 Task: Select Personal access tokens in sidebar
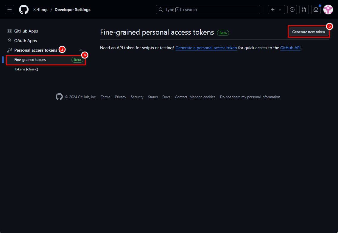click(36, 50)
